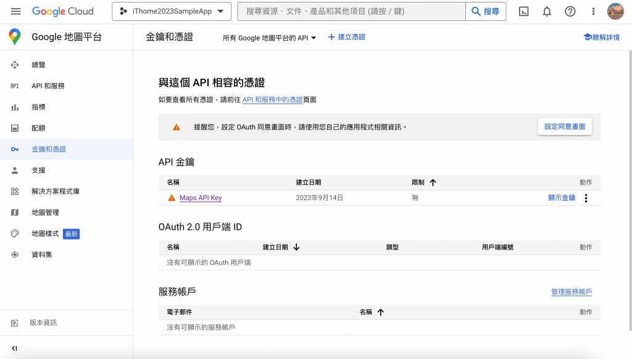Open the API 和服務中的憑證 link

272,100
